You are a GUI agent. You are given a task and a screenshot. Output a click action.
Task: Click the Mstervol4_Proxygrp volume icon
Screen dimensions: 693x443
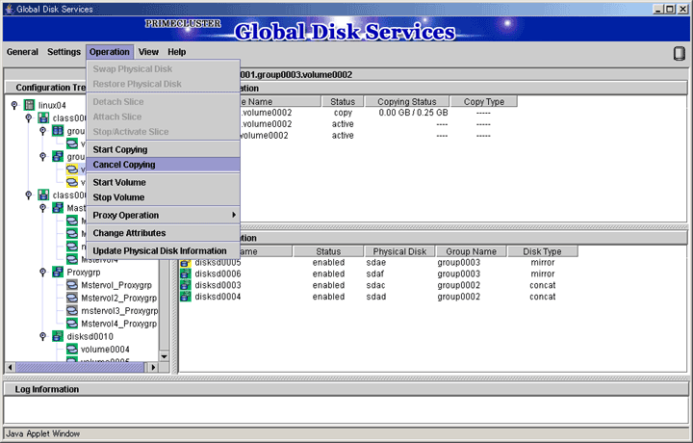tap(71, 324)
